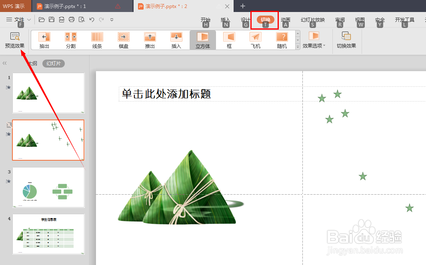The height and width of the screenshot is (265, 426).
Task: Switch to the 安全 Security ribbon tab
Action: point(380,20)
